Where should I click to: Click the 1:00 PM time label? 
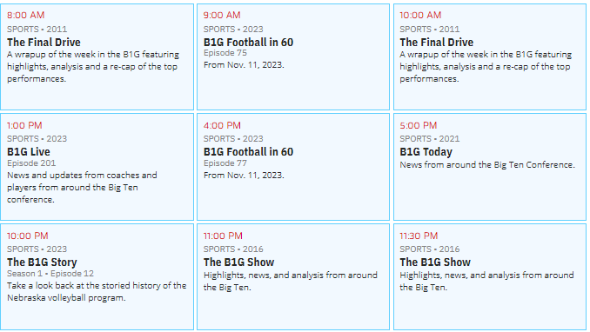(24, 125)
